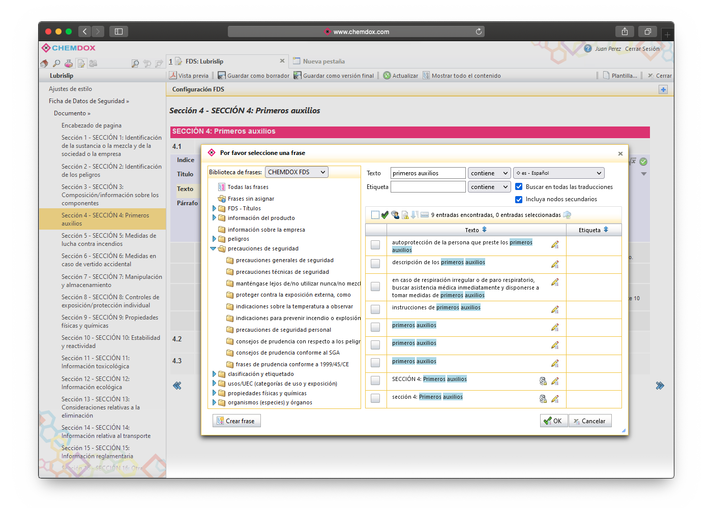This screenshot has height=508, width=712.
Task: Expand the 'información del producto' folder
Action: click(x=214, y=218)
